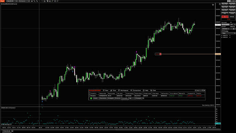The height and width of the screenshot is (133, 236).
Task: Add new chart tab with plus icon
Action: (x=12, y=131)
